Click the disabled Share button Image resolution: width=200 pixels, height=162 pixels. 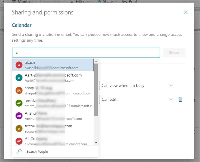coord(174,53)
